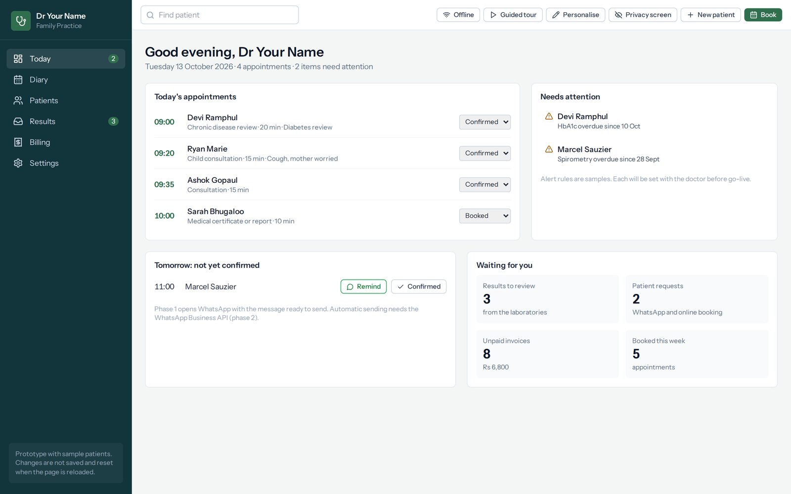The image size is (791, 494).
Task: Open status dropdown for Devi Ramphul appointment
Action: coord(485,122)
